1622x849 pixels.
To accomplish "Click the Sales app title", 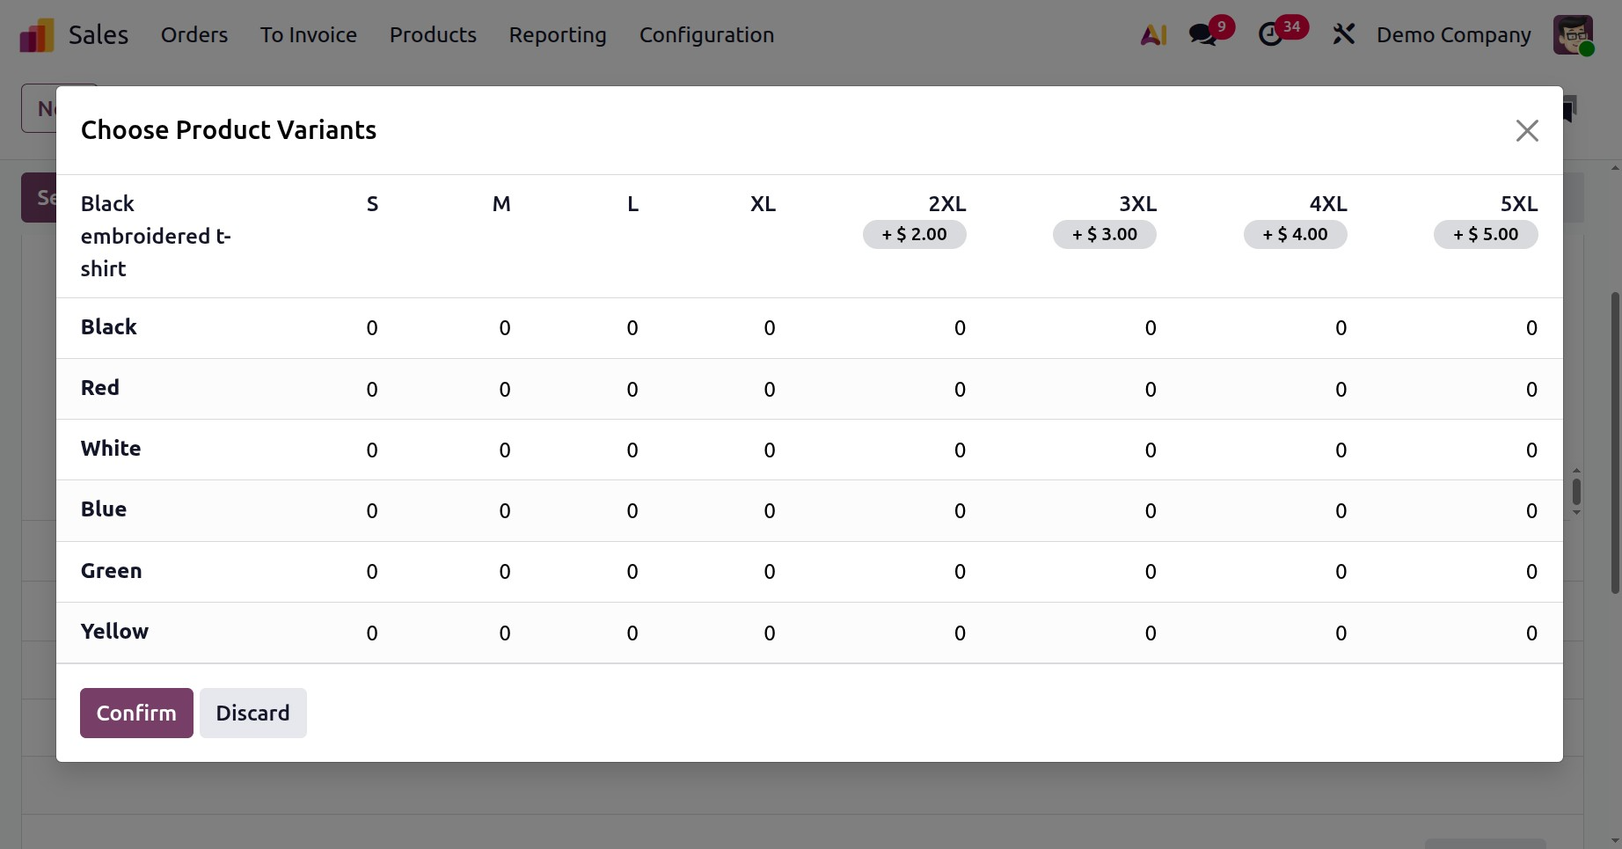I will 99,35.
